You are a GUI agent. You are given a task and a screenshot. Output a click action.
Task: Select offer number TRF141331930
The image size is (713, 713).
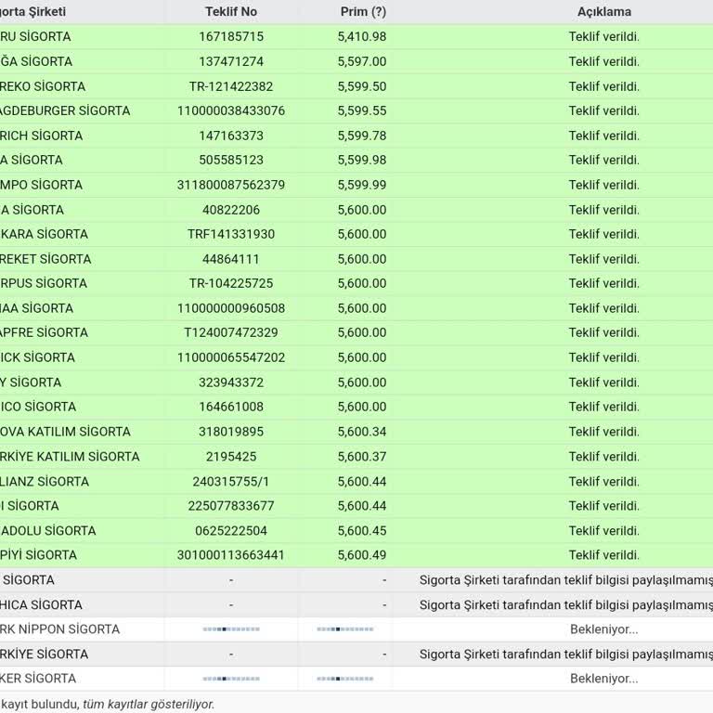click(231, 234)
